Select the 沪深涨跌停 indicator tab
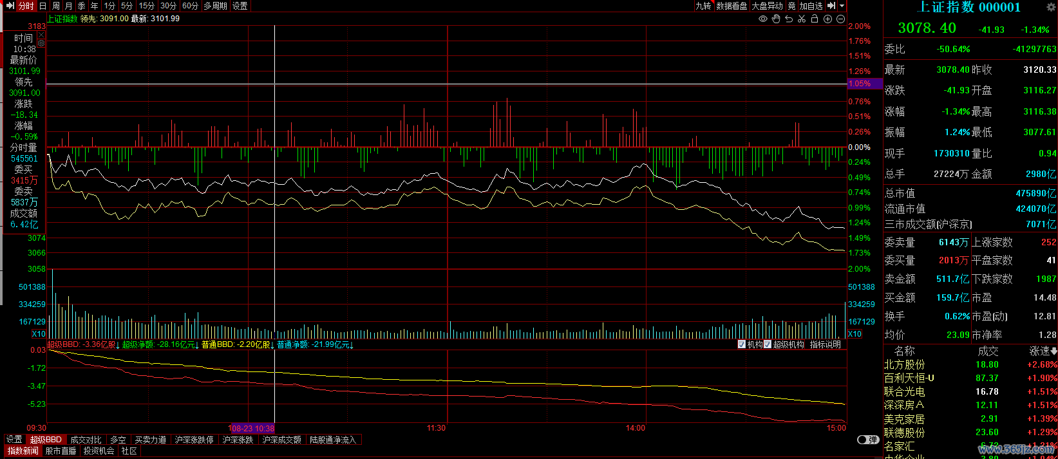1058x459 pixels. [194, 440]
